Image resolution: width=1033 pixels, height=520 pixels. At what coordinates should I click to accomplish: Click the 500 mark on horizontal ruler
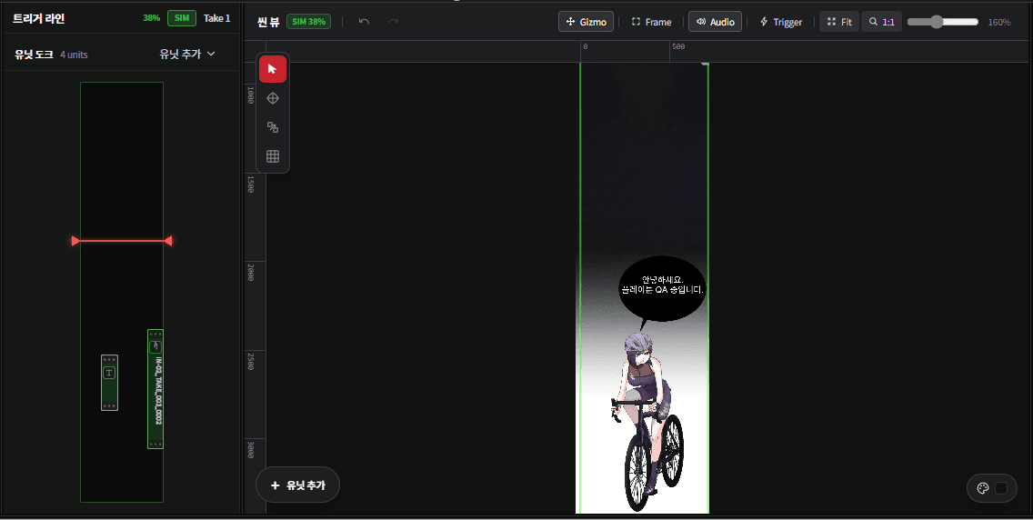[678, 46]
